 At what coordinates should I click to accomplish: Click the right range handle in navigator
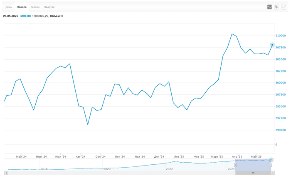(x=271, y=165)
